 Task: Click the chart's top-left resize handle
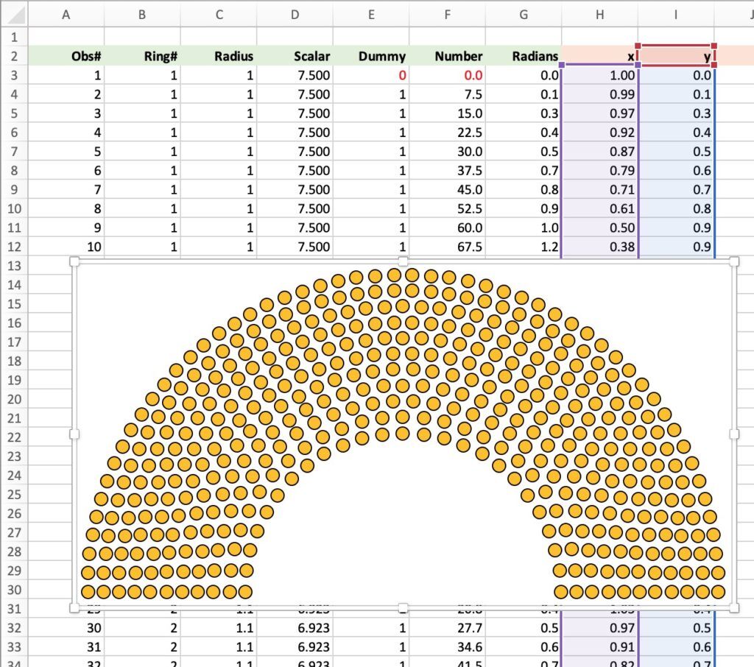(x=74, y=261)
